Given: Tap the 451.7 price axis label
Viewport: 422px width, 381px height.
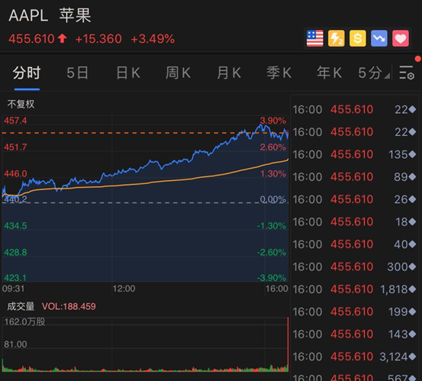Looking at the screenshot, I should point(15,147).
